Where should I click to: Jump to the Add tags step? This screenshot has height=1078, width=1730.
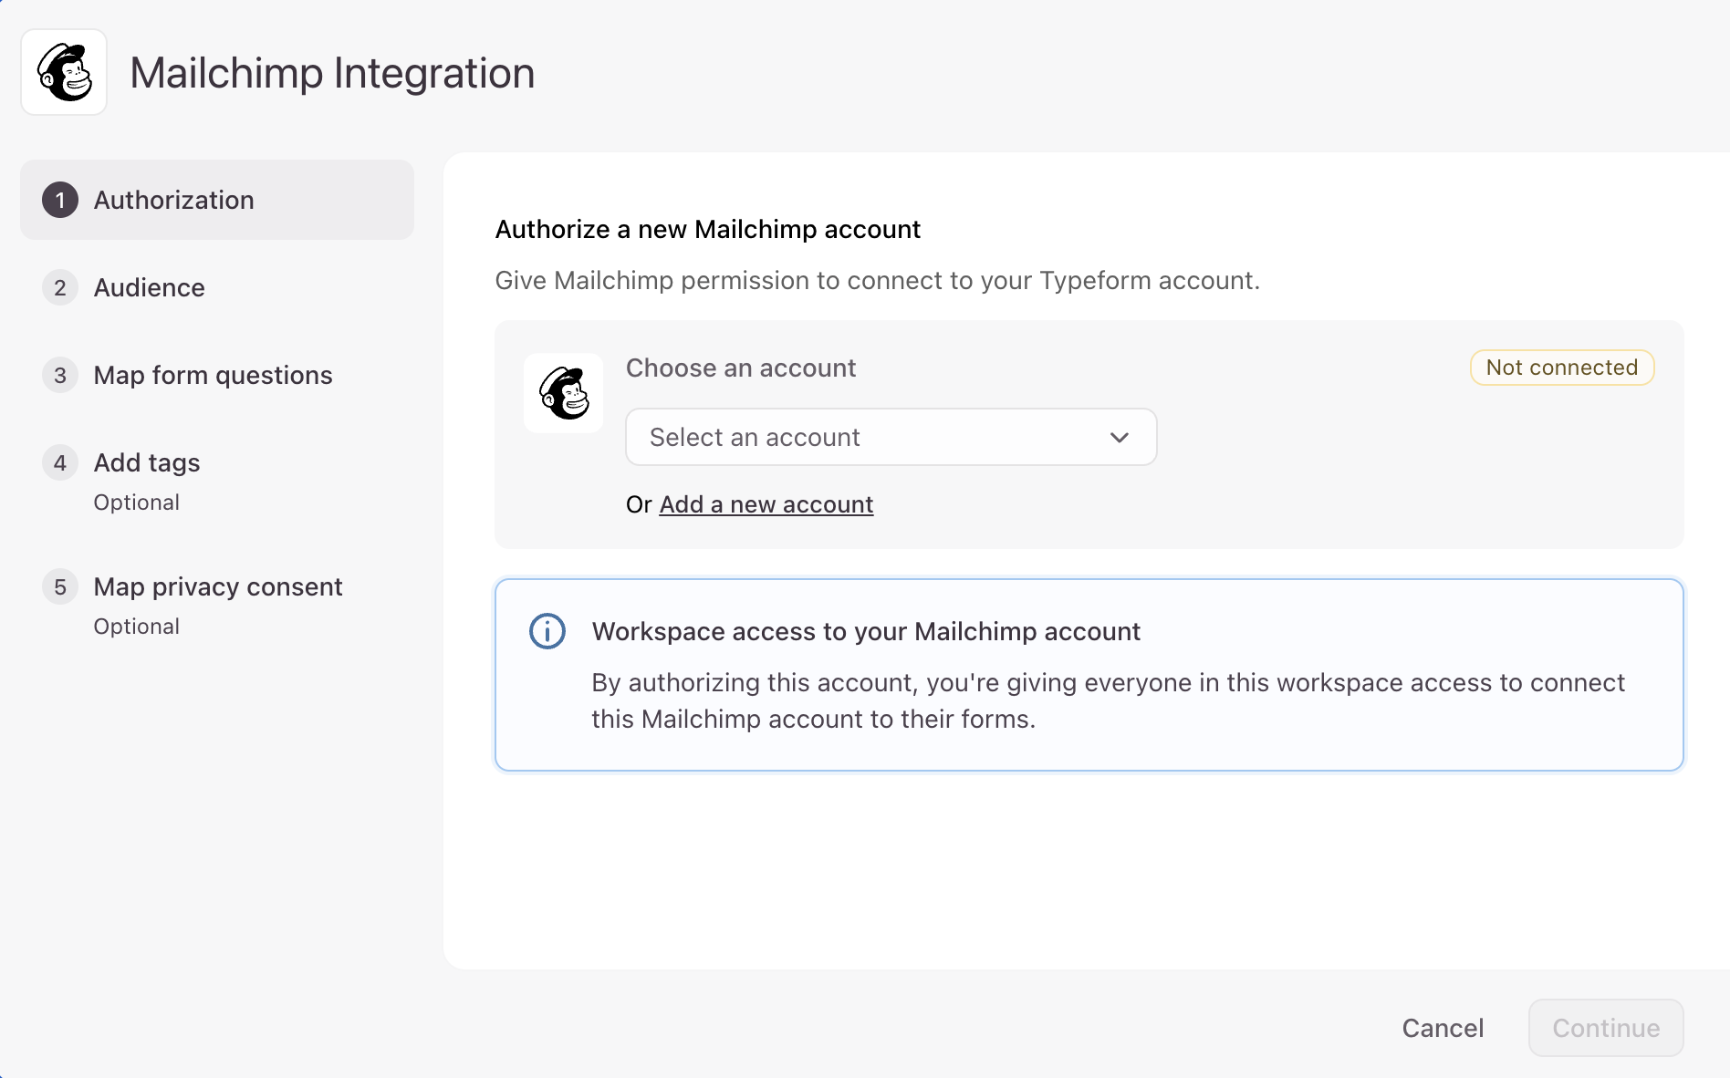[217, 481]
